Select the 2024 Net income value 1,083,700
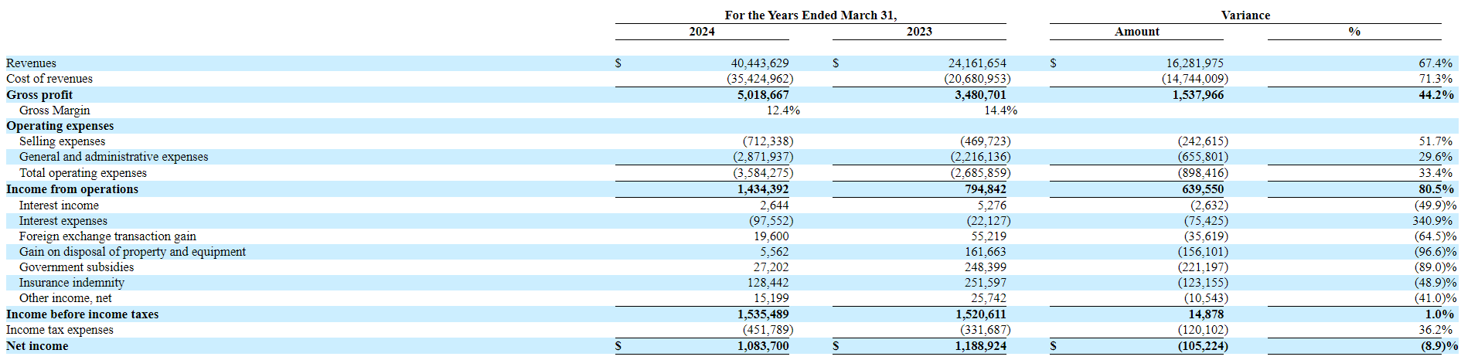This screenshot has width=1461, height=360. click(x=762, y=346)
